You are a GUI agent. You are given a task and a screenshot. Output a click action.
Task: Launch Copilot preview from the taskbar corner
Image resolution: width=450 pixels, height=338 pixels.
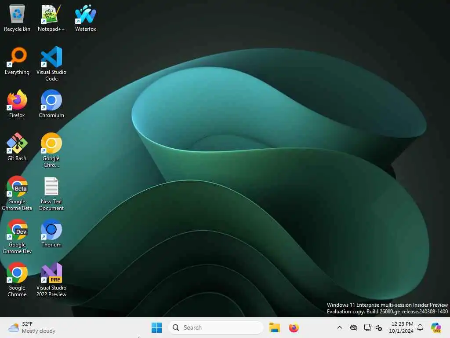click(x=436, y=327)
